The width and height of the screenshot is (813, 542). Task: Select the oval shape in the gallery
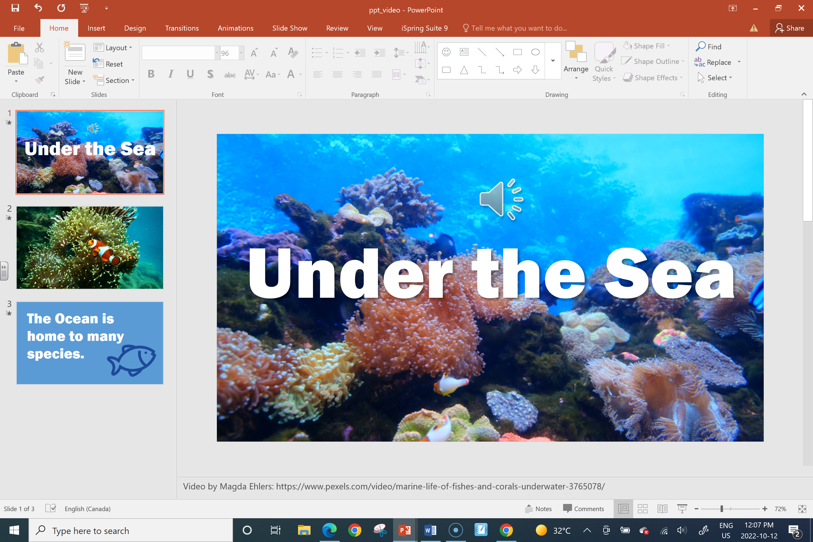click(x=535, y=52)
